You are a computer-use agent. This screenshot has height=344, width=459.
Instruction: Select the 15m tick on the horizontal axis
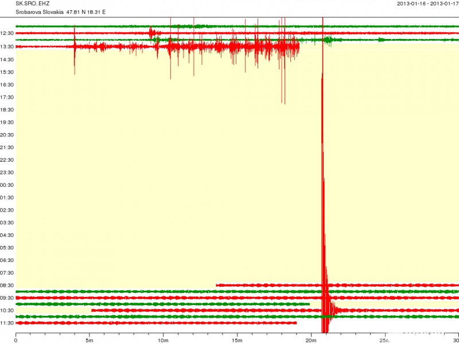pos(237,339)
